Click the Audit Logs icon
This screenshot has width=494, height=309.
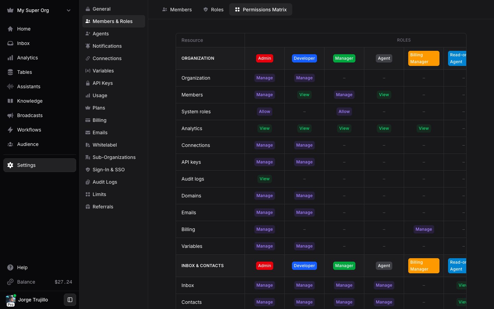88,182
